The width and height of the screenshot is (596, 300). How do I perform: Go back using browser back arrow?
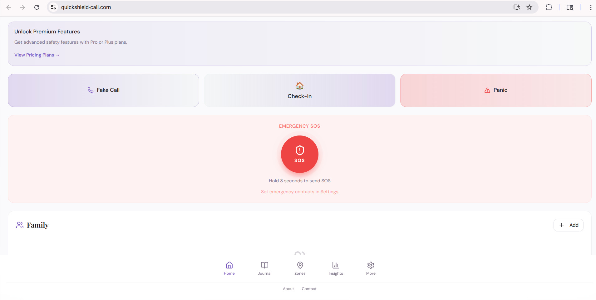pyautogui.click(x=9, y=7)
